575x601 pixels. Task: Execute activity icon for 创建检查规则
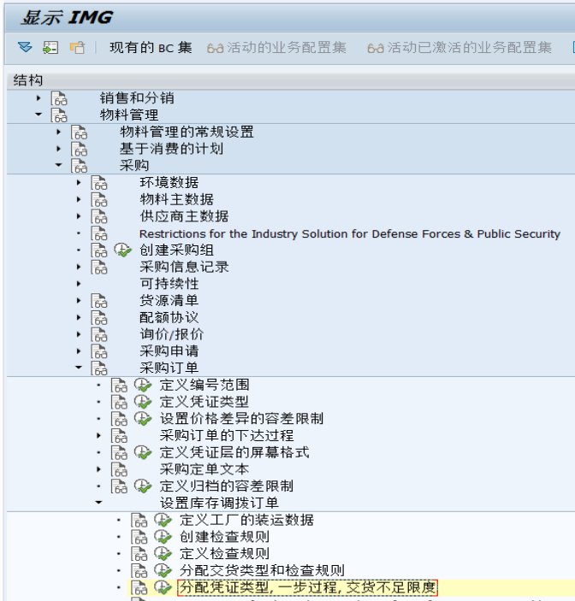click(x=163, y=537)
